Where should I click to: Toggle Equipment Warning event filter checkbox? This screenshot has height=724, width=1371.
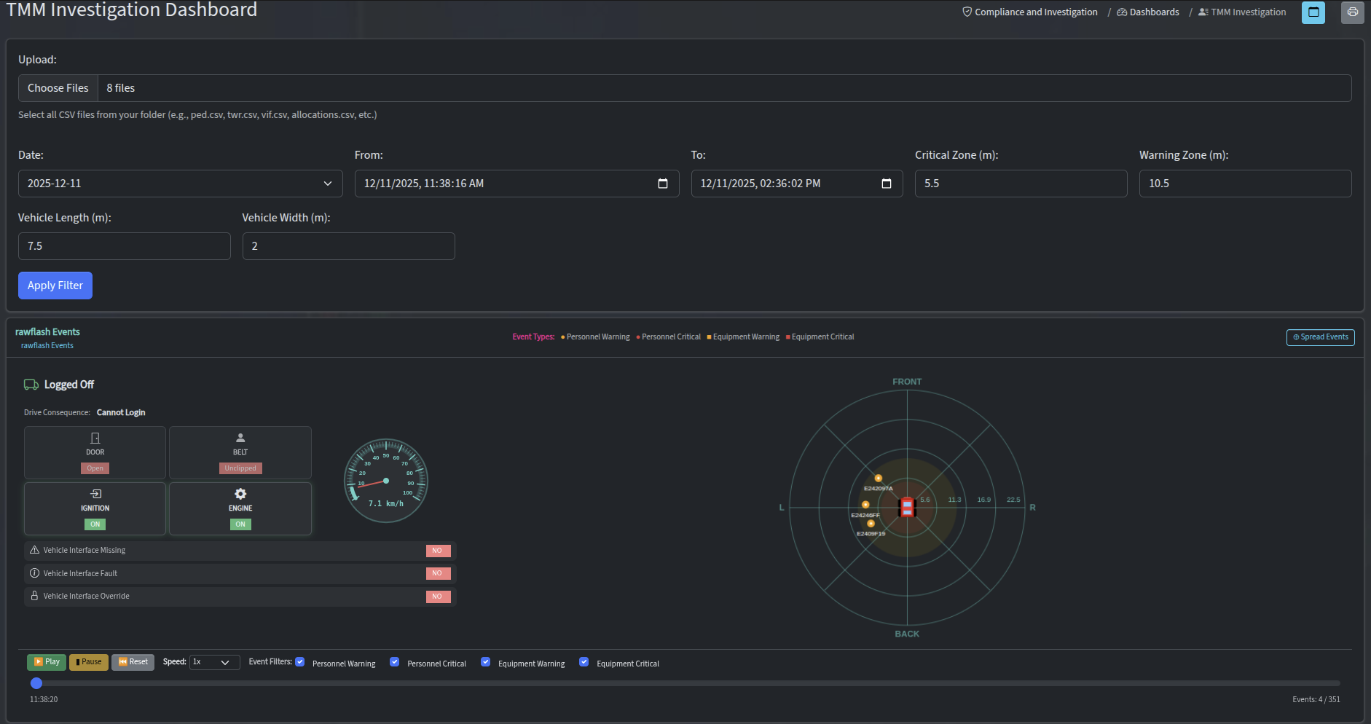click(x=485, y=662)
